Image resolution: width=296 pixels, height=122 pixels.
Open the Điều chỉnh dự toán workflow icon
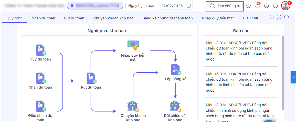41,106
